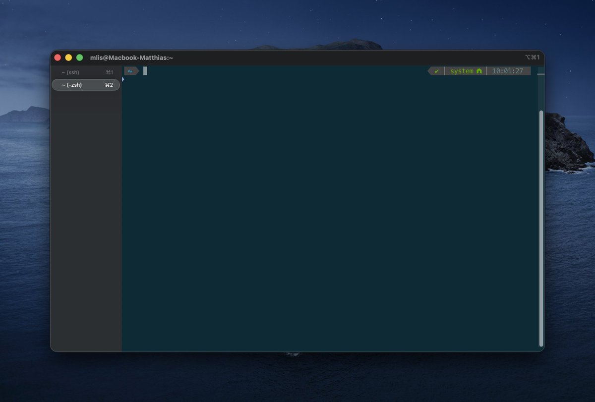Image resolution: width=595 pixels, height=402 pixels.
Task: Click the terminal scrollbar thumb
Action: tap(541, 229)
